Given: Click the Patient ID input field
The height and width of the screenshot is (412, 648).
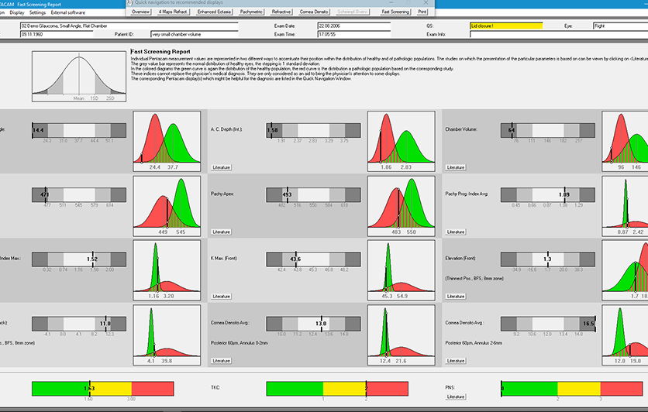Looking at the screenshot, I should pos(195,34).
